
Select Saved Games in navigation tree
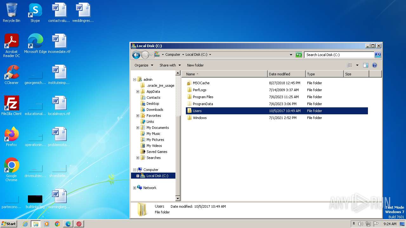pyautogui.click(x=157, y=152)
